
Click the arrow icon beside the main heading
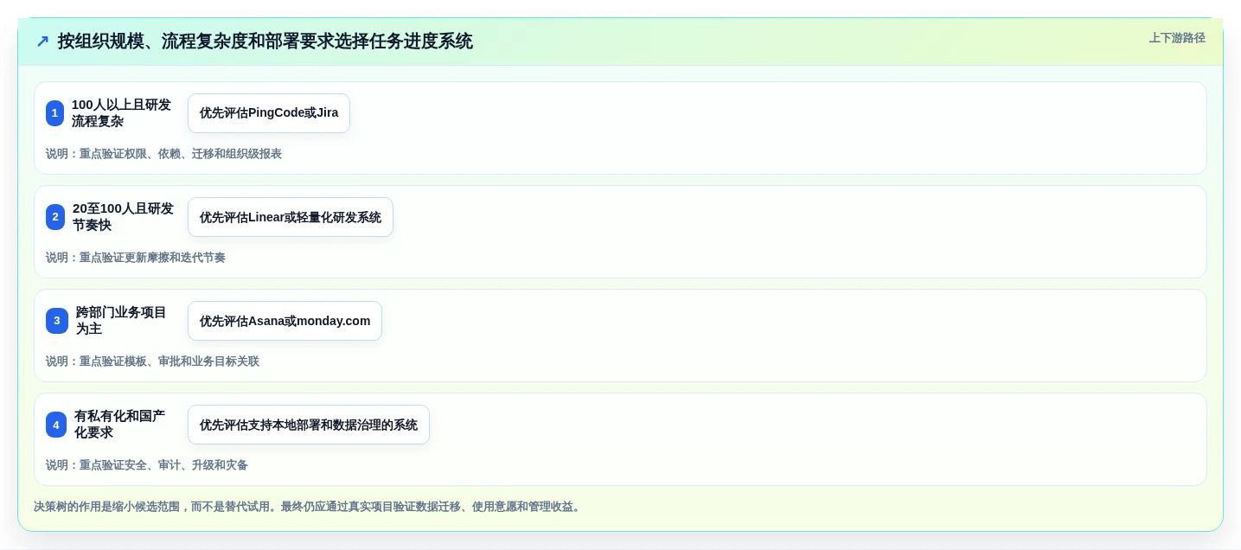click(42, 42)
